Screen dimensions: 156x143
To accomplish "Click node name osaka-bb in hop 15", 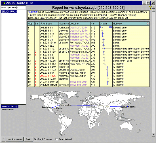I will click(x=64, y=70).
